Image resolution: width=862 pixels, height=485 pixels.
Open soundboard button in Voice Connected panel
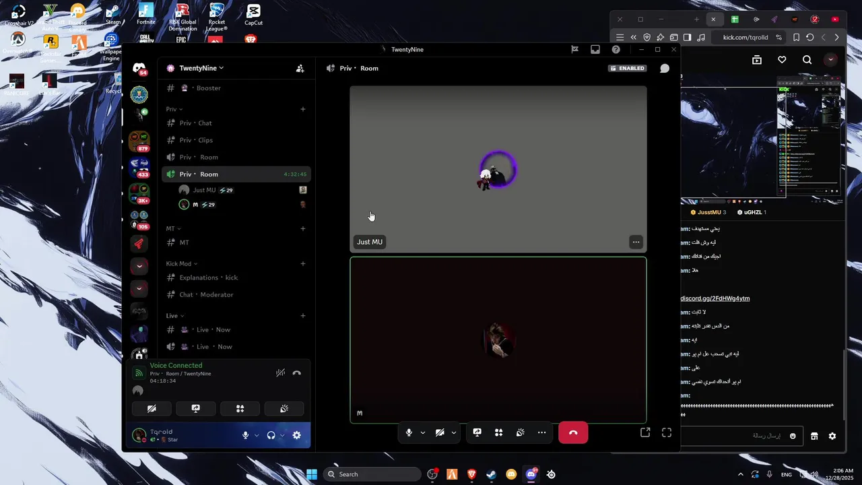pos(284,408)
